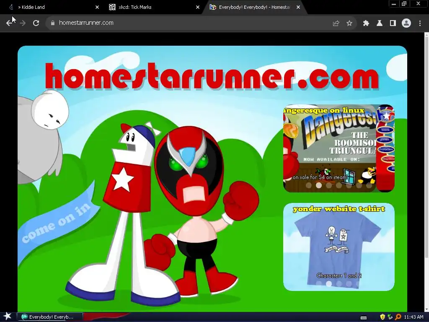Image resolution: width=429 pixels, height=322 pixels.
Task: Select the highlighted dot in Dangeresque carousel
Action: [x=319, y=185]
